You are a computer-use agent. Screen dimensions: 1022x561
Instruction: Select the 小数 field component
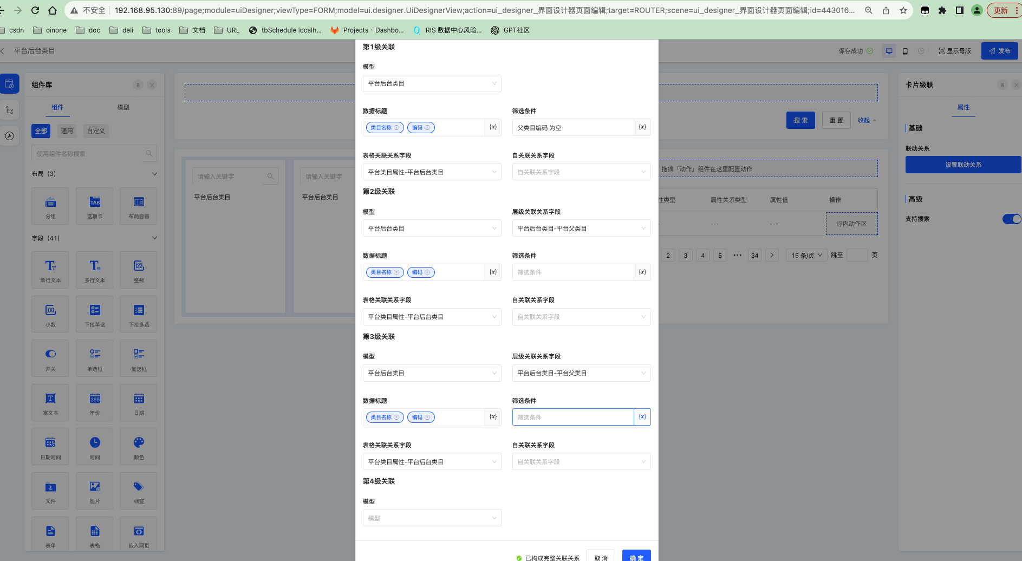(50, 314)
